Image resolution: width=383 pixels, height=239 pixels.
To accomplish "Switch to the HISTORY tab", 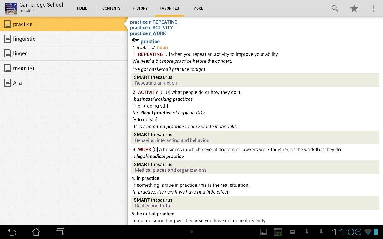I will coord(140,8).
